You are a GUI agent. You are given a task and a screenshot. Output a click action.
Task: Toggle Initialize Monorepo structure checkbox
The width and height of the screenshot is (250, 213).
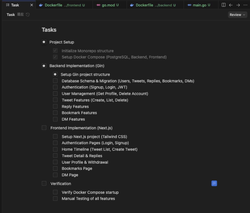[55, 51]
